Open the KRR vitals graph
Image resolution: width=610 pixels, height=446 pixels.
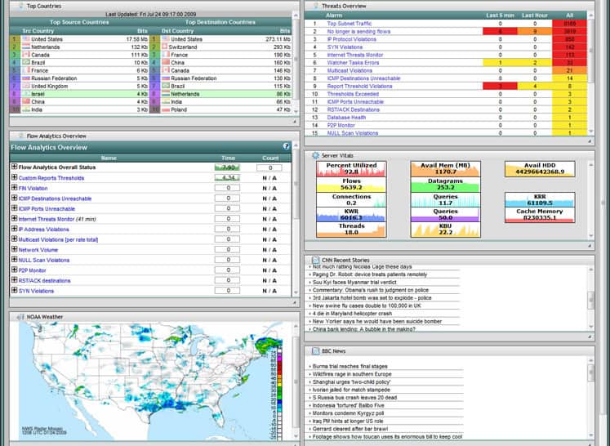point(540,199)
